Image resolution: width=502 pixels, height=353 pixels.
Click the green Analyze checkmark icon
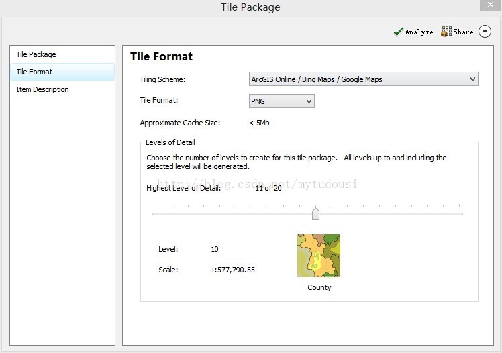coord(398,32)
